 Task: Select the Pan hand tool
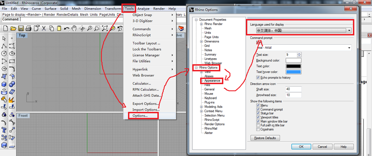point(74,28)
